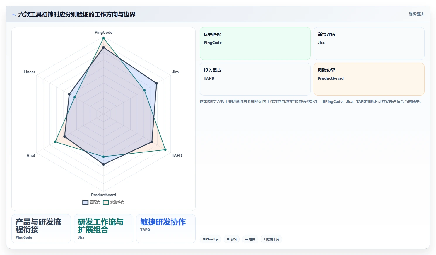Viewport: 436px width, 255px height.
Task: Open the 投入重点 TAPD card
Action: tap(255, 79)
